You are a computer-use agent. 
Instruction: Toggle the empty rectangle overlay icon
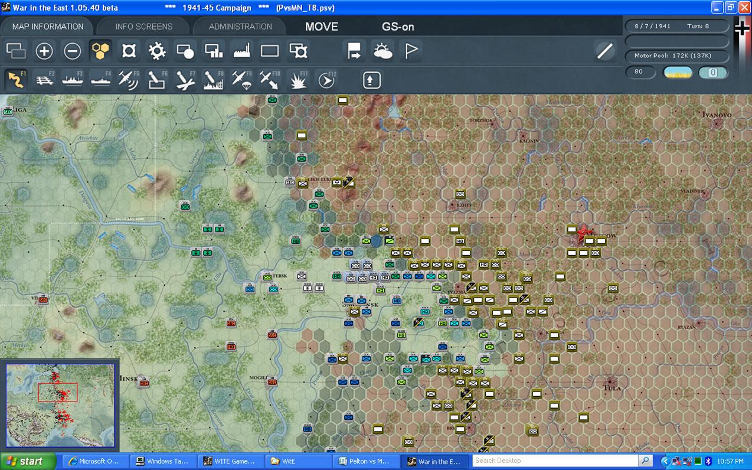tap(270, 51)
